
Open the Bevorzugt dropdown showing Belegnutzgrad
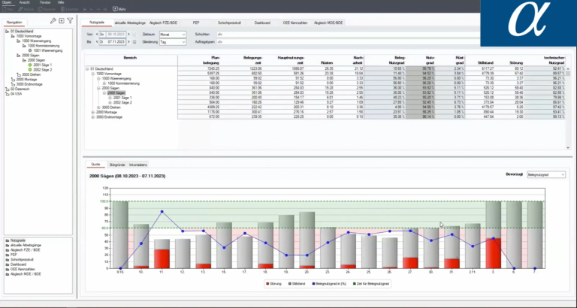click(546, 174)
